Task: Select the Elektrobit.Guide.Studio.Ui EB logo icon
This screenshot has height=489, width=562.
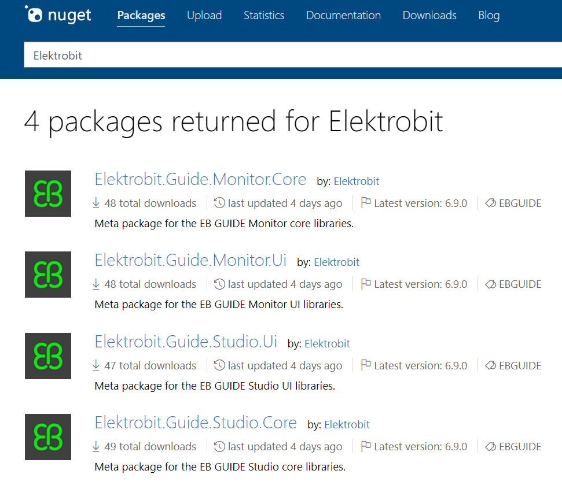Action: tap(48, 356)
